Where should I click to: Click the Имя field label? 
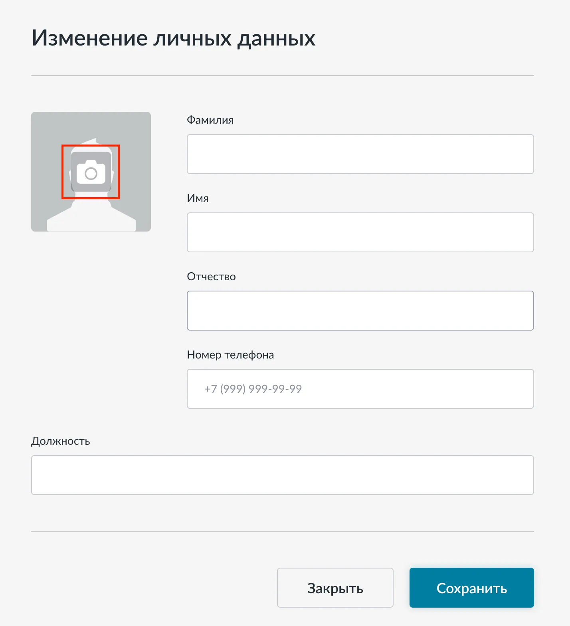pyautogui.click(x=198, y=198)
